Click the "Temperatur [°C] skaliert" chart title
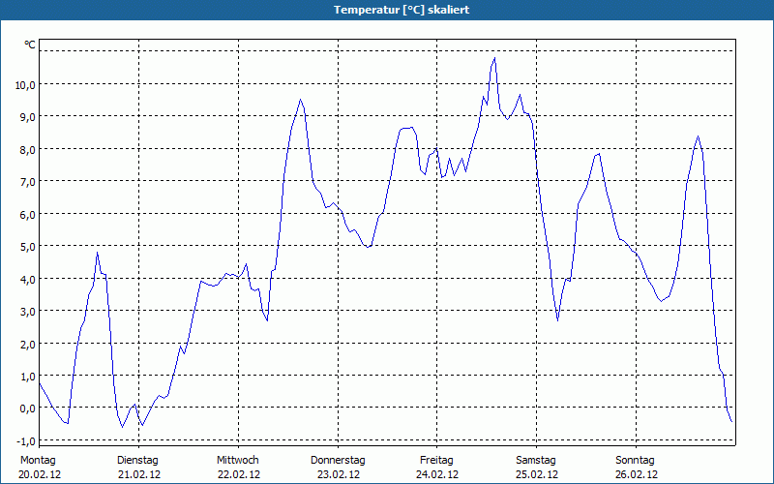The image size is (774, 484). 402,10
